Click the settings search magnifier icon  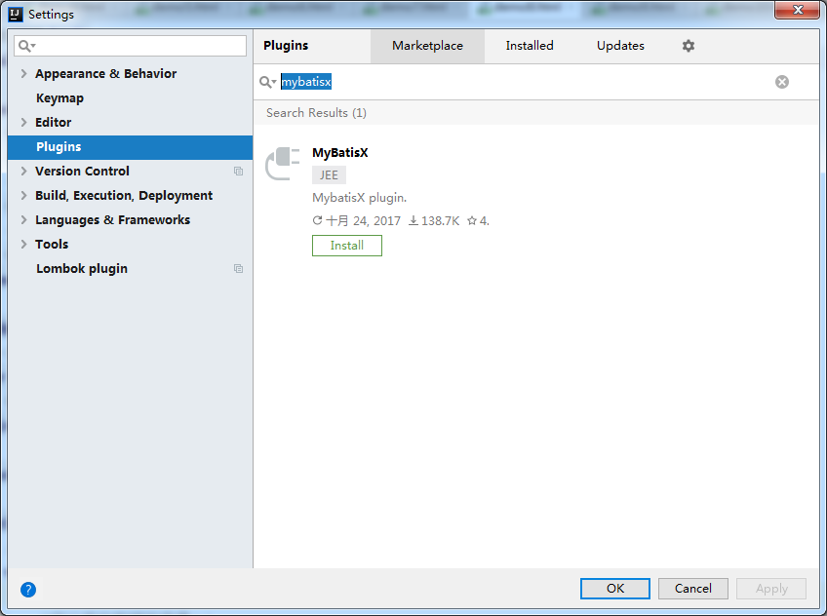point(26,46)
